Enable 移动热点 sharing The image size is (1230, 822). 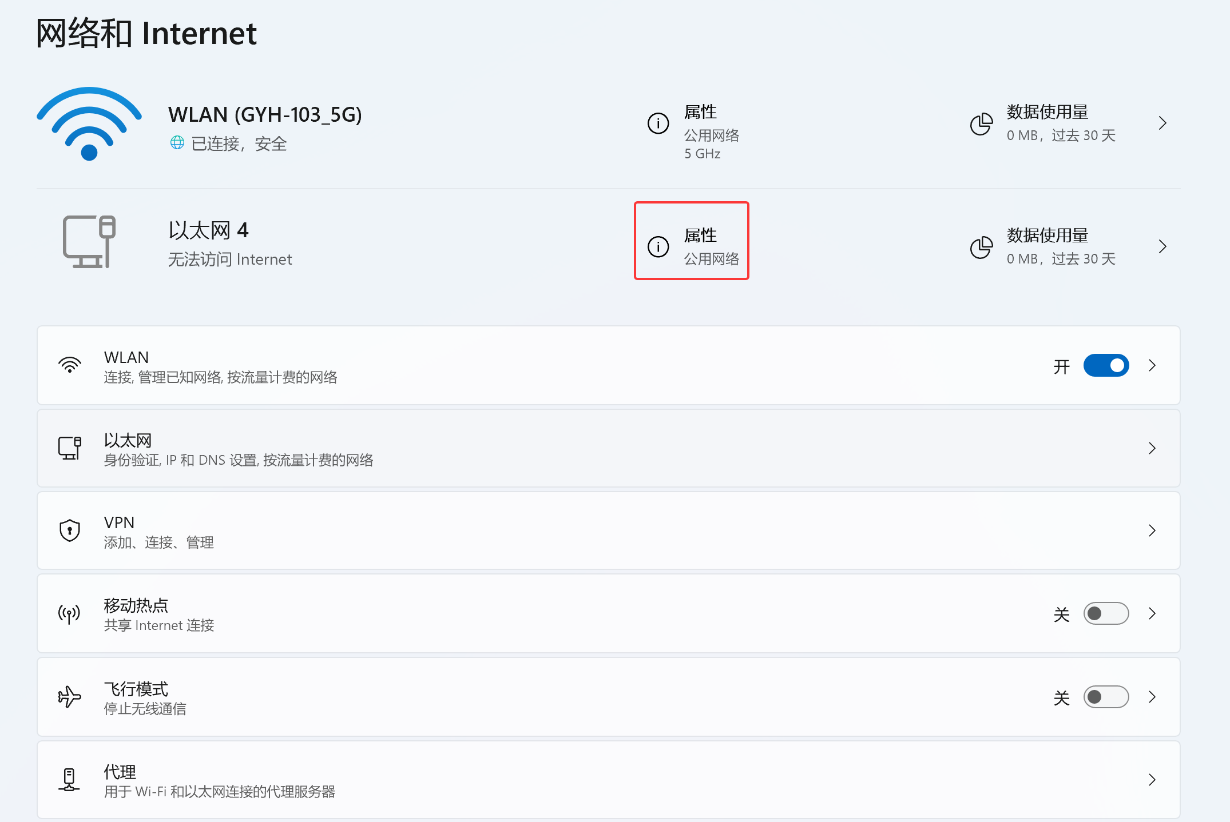coord(1105,613)
